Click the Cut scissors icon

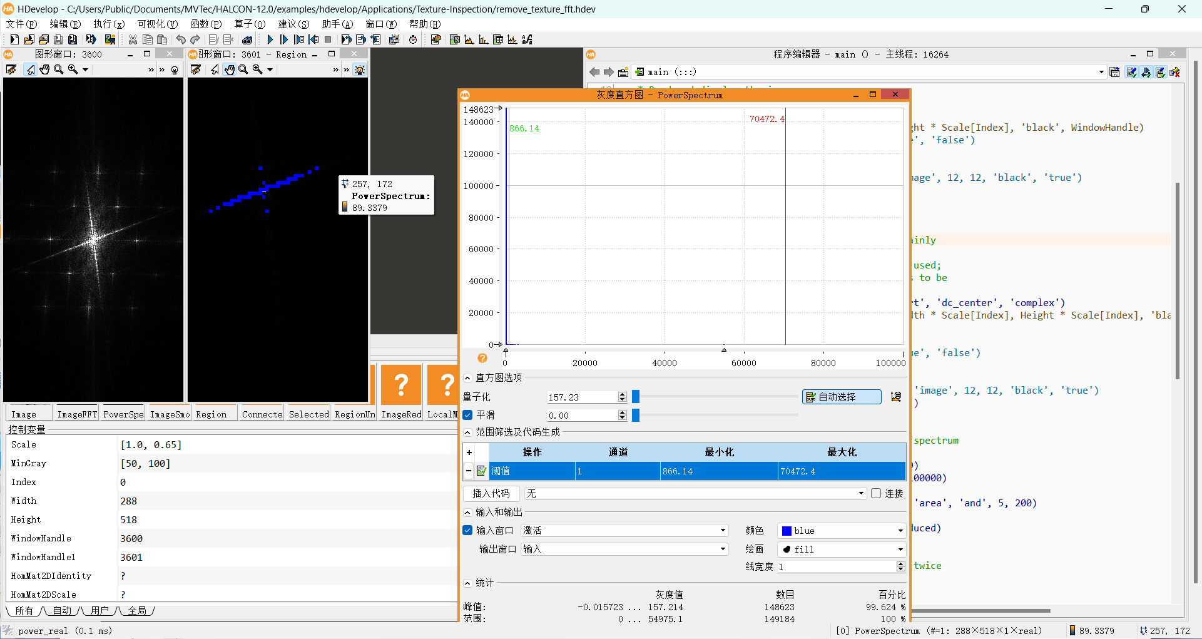coord(133,39)
